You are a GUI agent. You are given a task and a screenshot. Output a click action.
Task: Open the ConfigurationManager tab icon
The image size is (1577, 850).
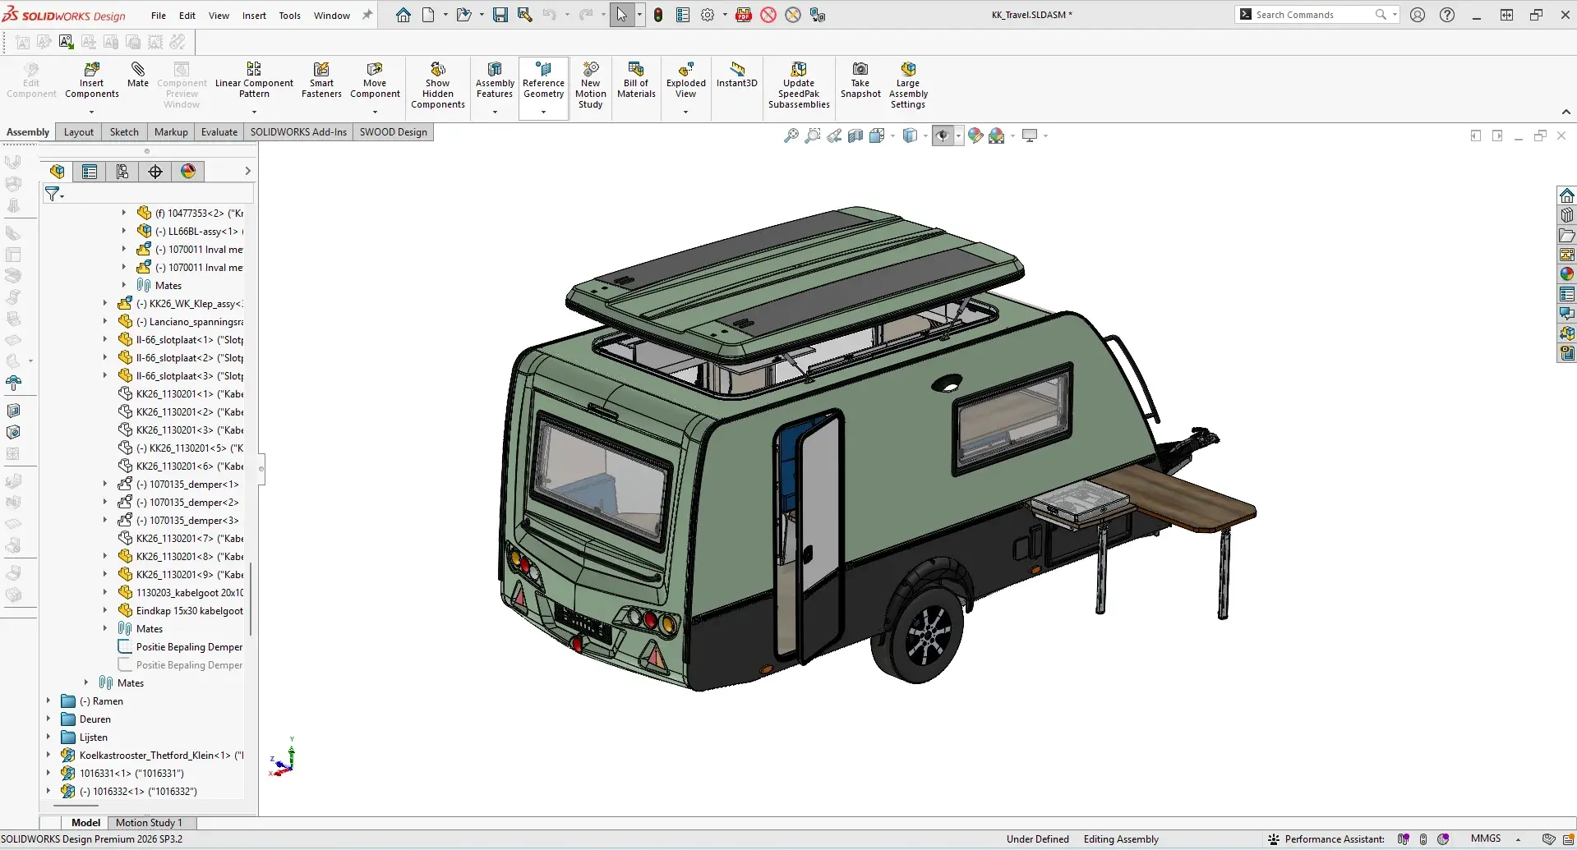coord(122,171)
